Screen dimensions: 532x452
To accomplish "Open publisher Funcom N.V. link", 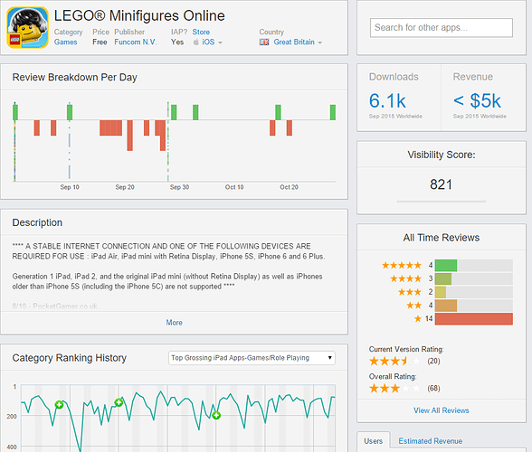I will pos(135,42).
